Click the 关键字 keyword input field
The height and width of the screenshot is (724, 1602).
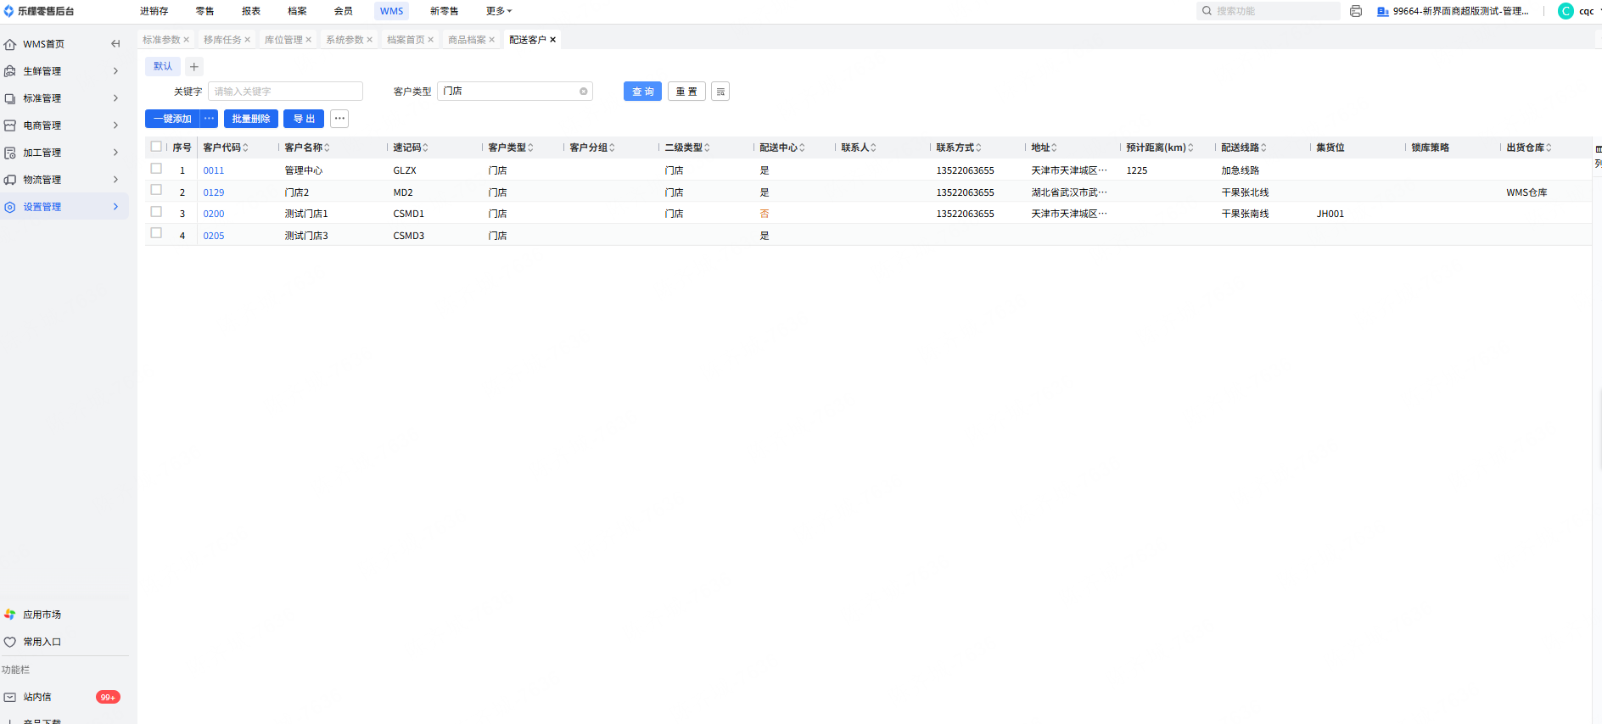pos(285,92)
